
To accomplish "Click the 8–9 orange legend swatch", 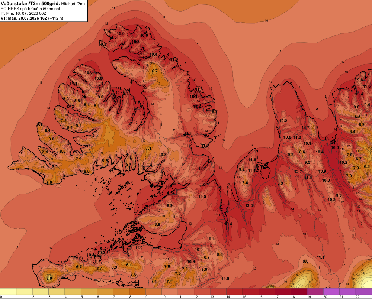I will pyautogui.click(x=137, y=292).
